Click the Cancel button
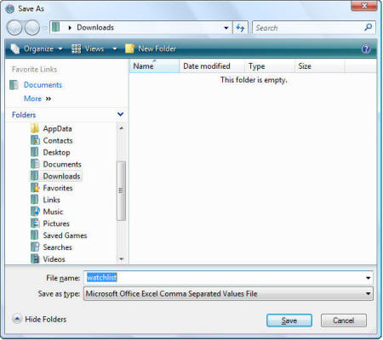The width and height of the screenshot is (383, 340). pyautogui.click(x=344, y=320)
